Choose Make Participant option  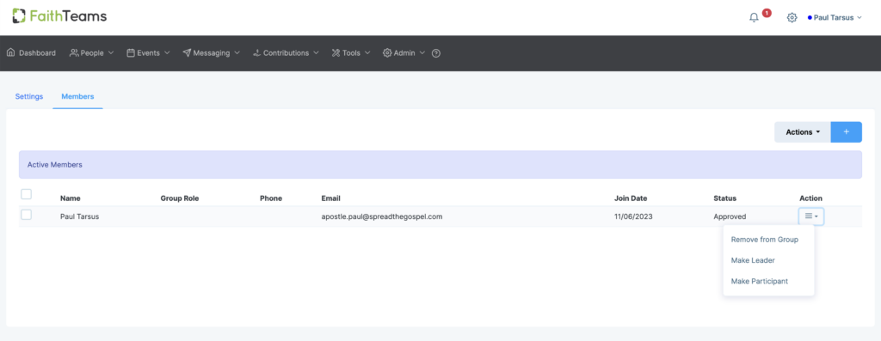[759, 281]
